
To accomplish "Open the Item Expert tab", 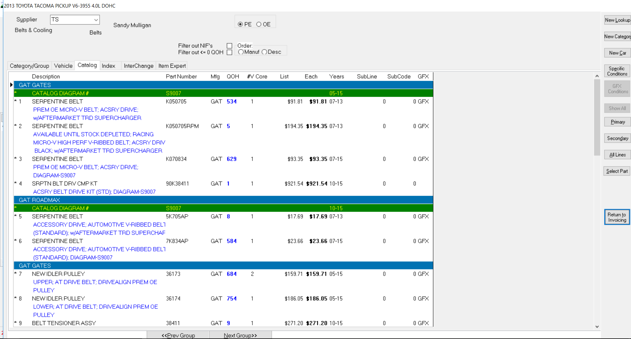I will click(172, 66).
